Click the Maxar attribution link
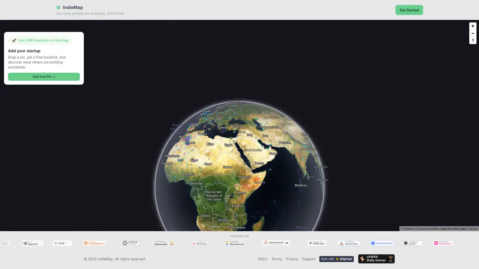This screenshot has width=479, height=269. (x=472, y=229)
